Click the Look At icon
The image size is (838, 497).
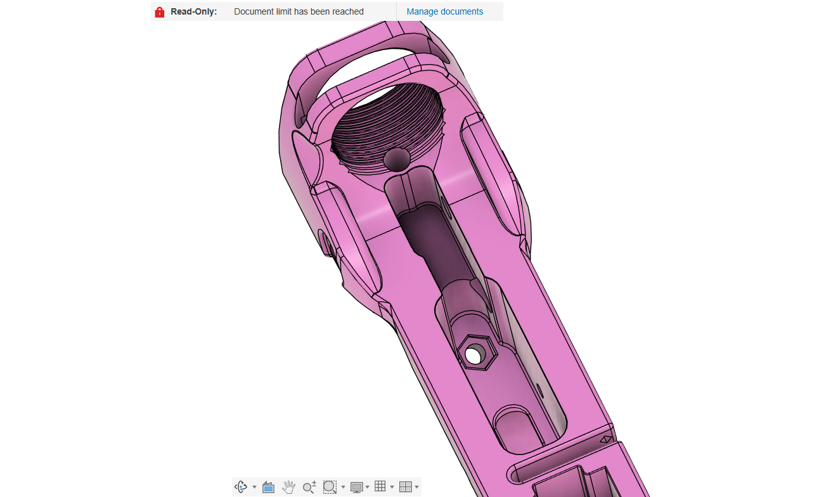tap(268, 487)
